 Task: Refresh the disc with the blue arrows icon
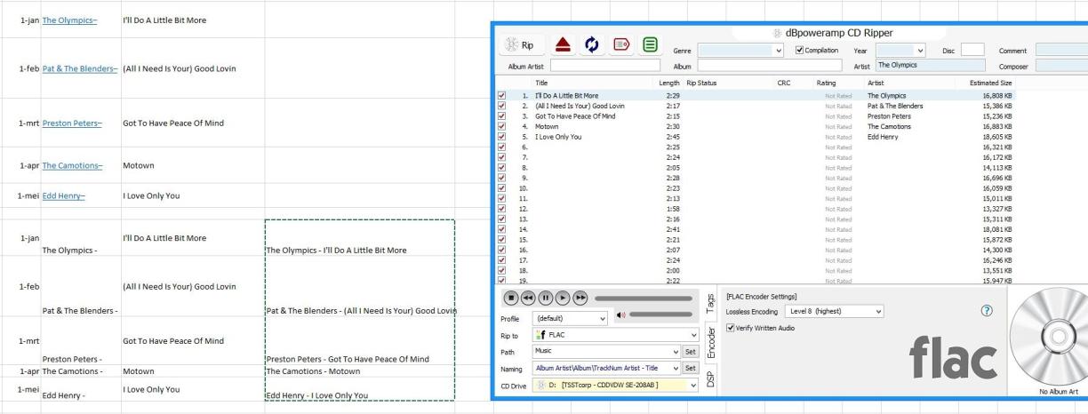[x=591, y=45]
